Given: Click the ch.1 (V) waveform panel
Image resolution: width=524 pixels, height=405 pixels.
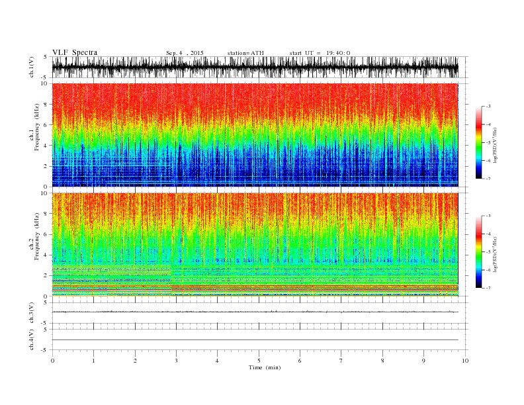Looking at the screenshot, I should click(260, 67).
